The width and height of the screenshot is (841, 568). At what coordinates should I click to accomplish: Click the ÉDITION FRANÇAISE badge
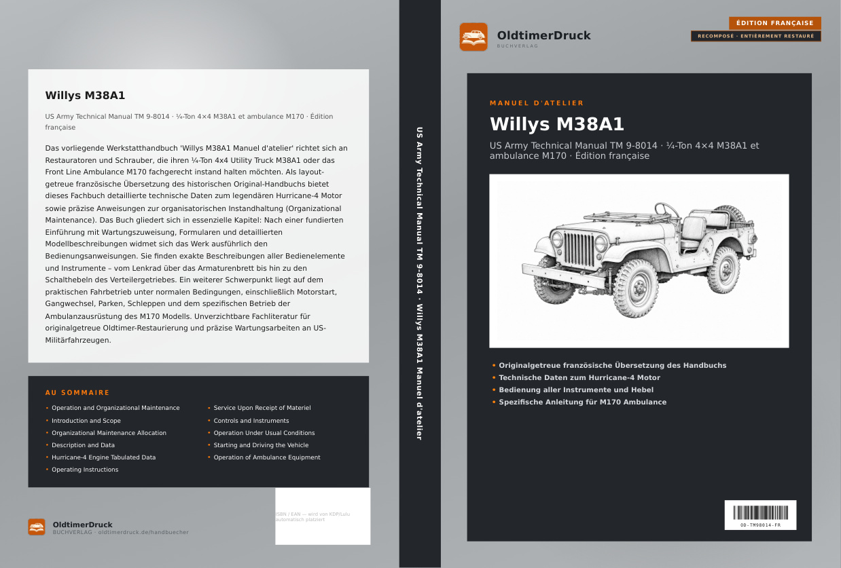click(x=774, y=23)
